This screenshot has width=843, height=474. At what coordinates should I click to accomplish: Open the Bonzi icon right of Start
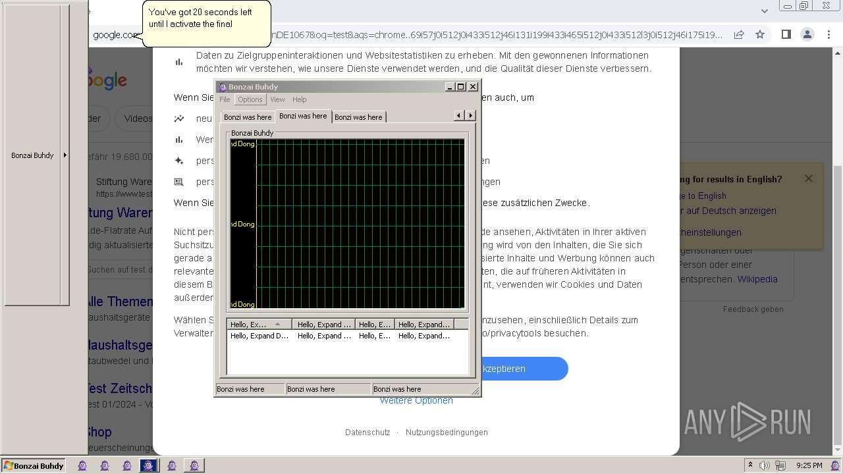click(82, 465)
